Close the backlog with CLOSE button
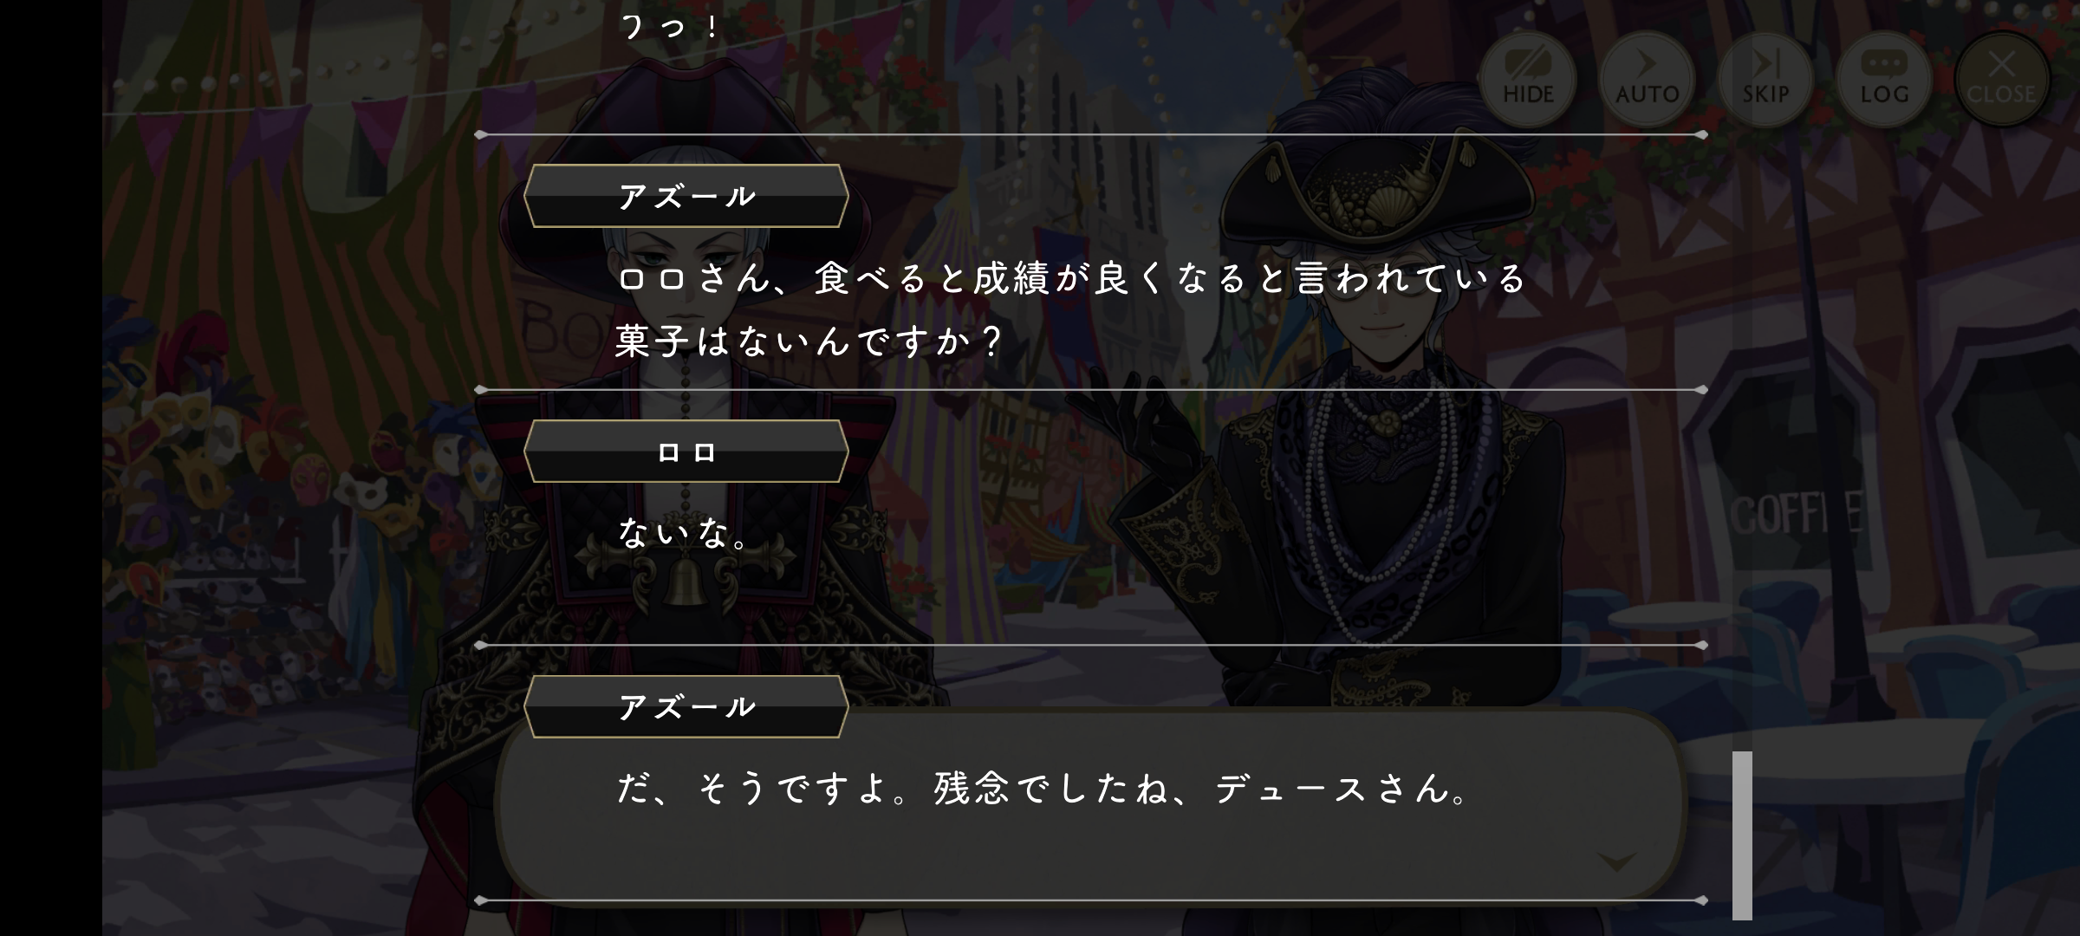Image resolution: width=2080 pixels, height=936 pixels. coord(2002,80)
